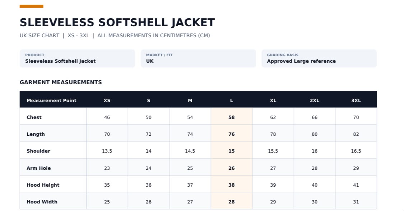Screen dimensions: 404x211
Task: Click the Garment Measurements section heading
Action: [x=61, y=82]
